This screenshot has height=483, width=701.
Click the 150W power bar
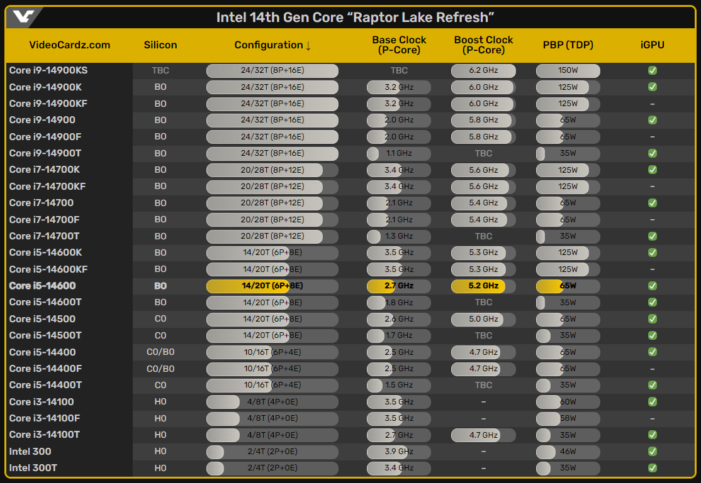[x=568, y=70]
